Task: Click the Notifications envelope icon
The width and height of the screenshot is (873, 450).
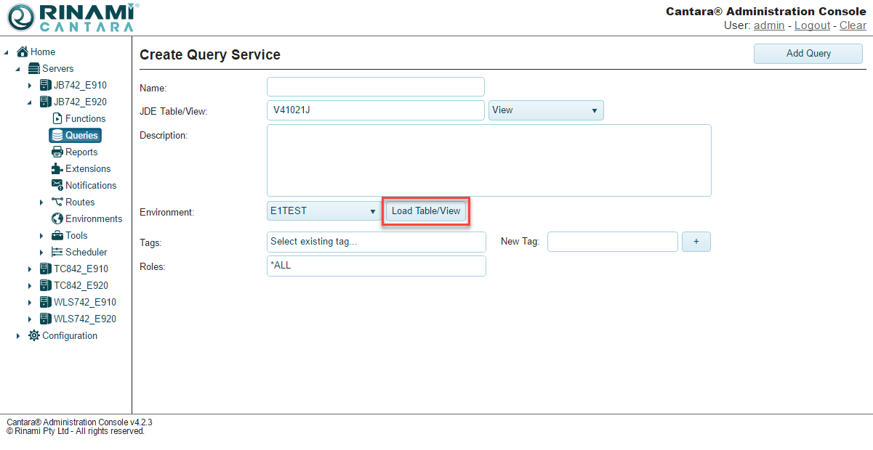Action: 57,185
